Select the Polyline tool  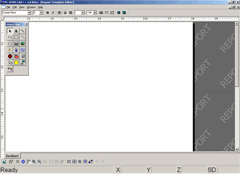[10, 37]
